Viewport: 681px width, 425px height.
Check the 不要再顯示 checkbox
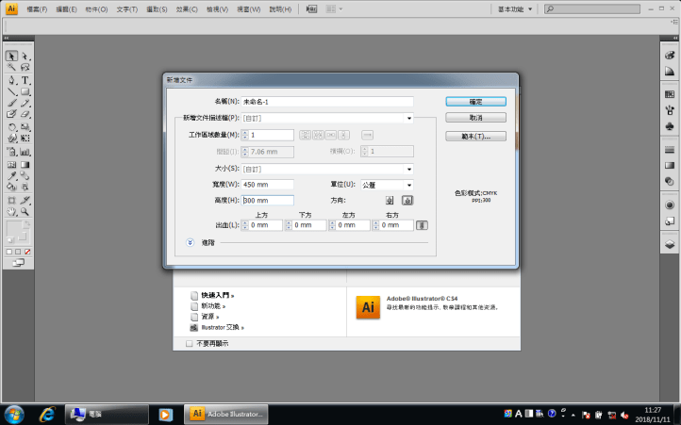pyautogui.click(x=190, y=344)
